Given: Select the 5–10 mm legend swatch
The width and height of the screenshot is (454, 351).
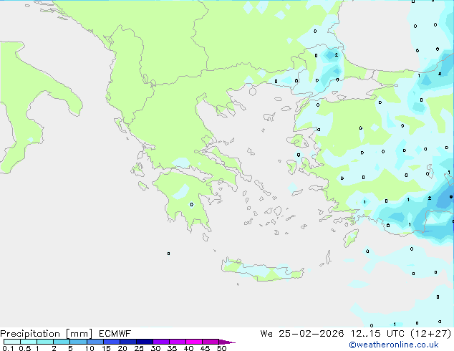Looking at the screenshot, I should click(x=78, y=342).
